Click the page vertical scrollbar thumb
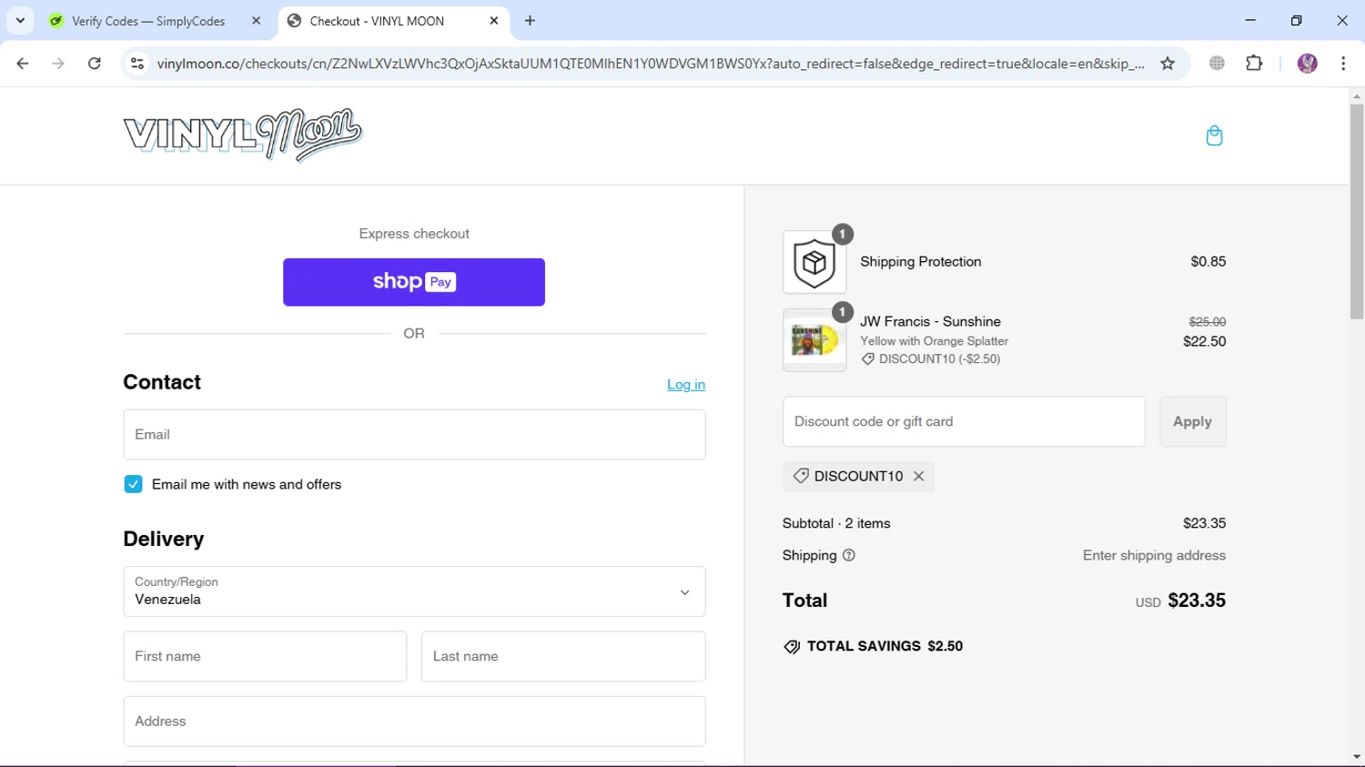This screenshot has height=767, width=1365. (1357, 211)
